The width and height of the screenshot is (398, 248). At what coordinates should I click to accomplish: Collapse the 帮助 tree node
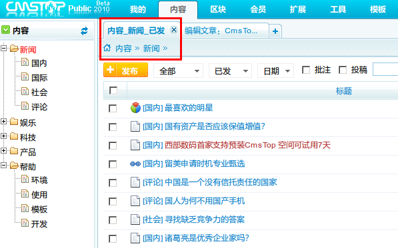click(3, 166)
